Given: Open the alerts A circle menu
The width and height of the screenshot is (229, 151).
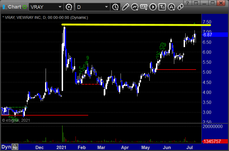Looking at the screenshot, I should (x=171, y=7).
